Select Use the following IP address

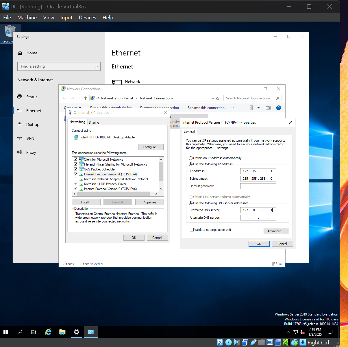click(x=190, y=164)
